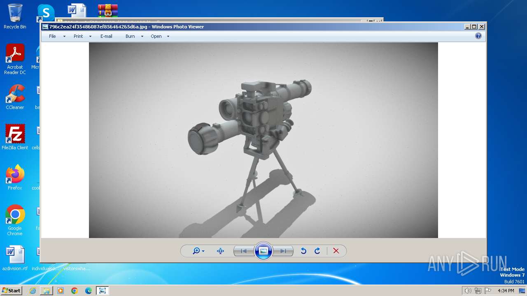Image resolution: width=527 pixels, height=296 pixels.
Task: Open File Explorer from taskbar
Action: [x=47, y=291]
